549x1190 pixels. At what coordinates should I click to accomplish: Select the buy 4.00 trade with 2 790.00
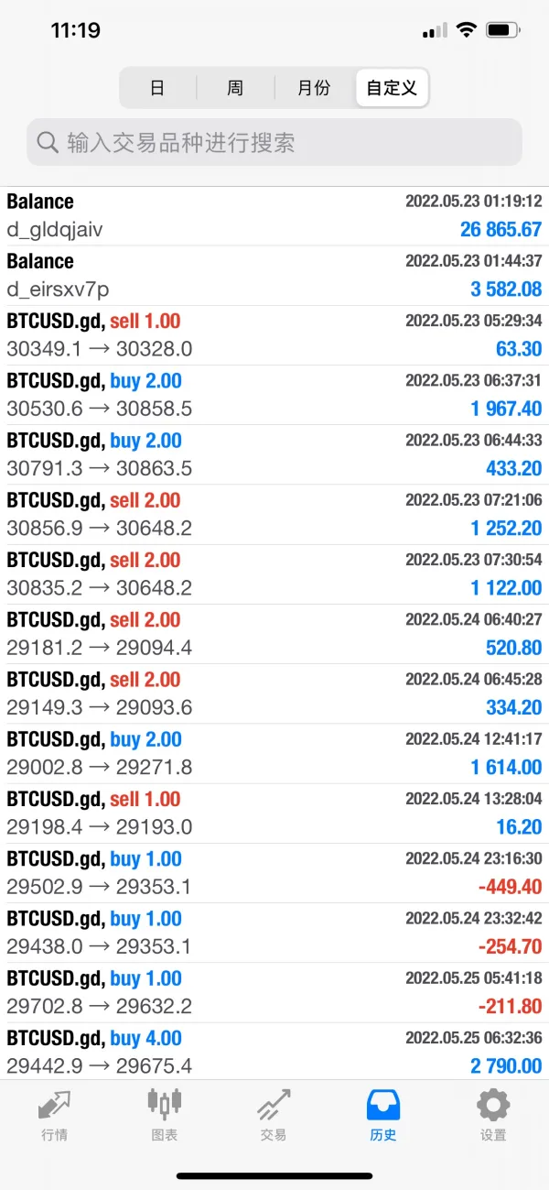(x=274, y=1052)
